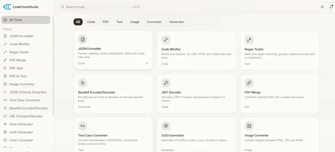Click the open arrow on JSON Formatter card
Viewport: 335px width, 152px height.
tap(147, 63)
